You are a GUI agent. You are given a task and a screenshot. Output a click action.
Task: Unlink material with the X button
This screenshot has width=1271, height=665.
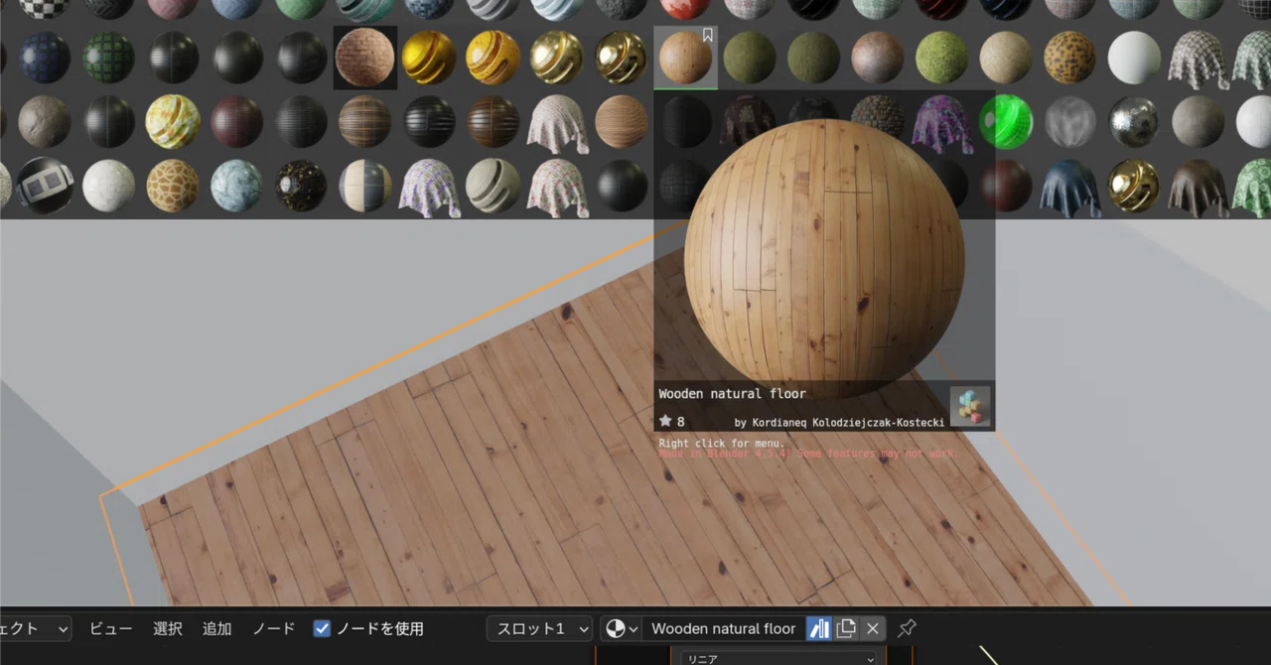872,628
